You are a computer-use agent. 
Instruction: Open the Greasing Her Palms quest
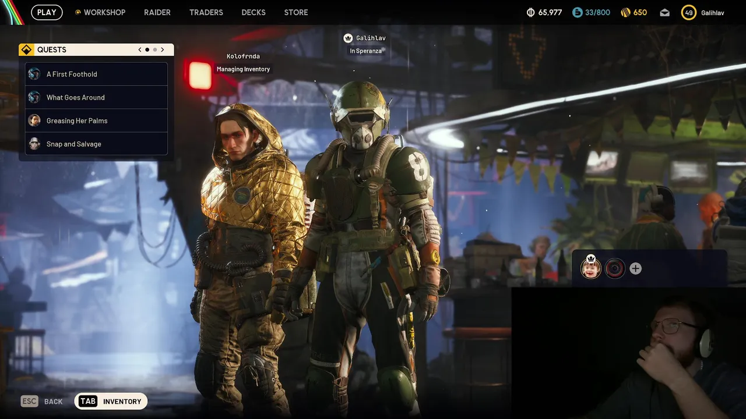96,120
